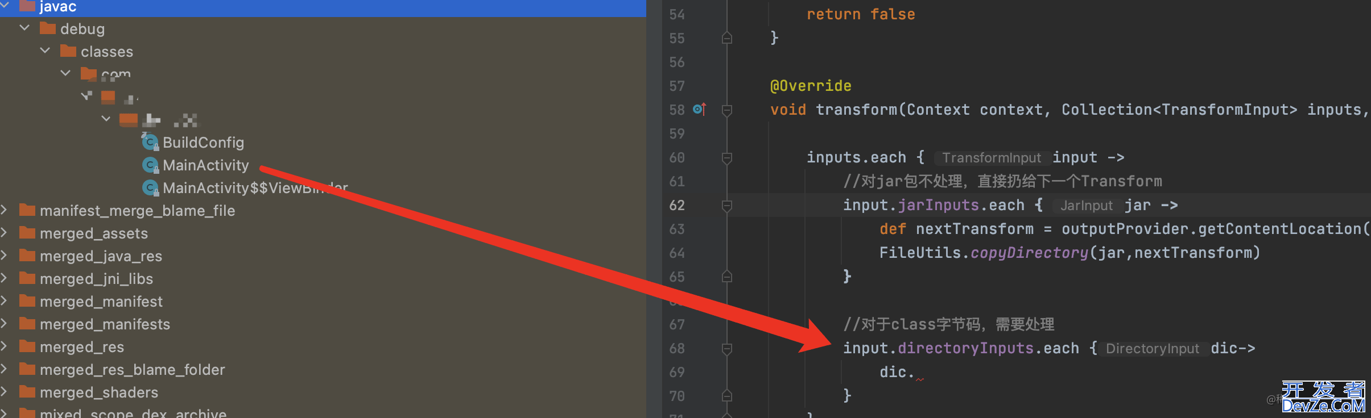Screen dimensions: 1371x418
Task: Select BuildConfig in the project tree
Action: pos(203,142)
